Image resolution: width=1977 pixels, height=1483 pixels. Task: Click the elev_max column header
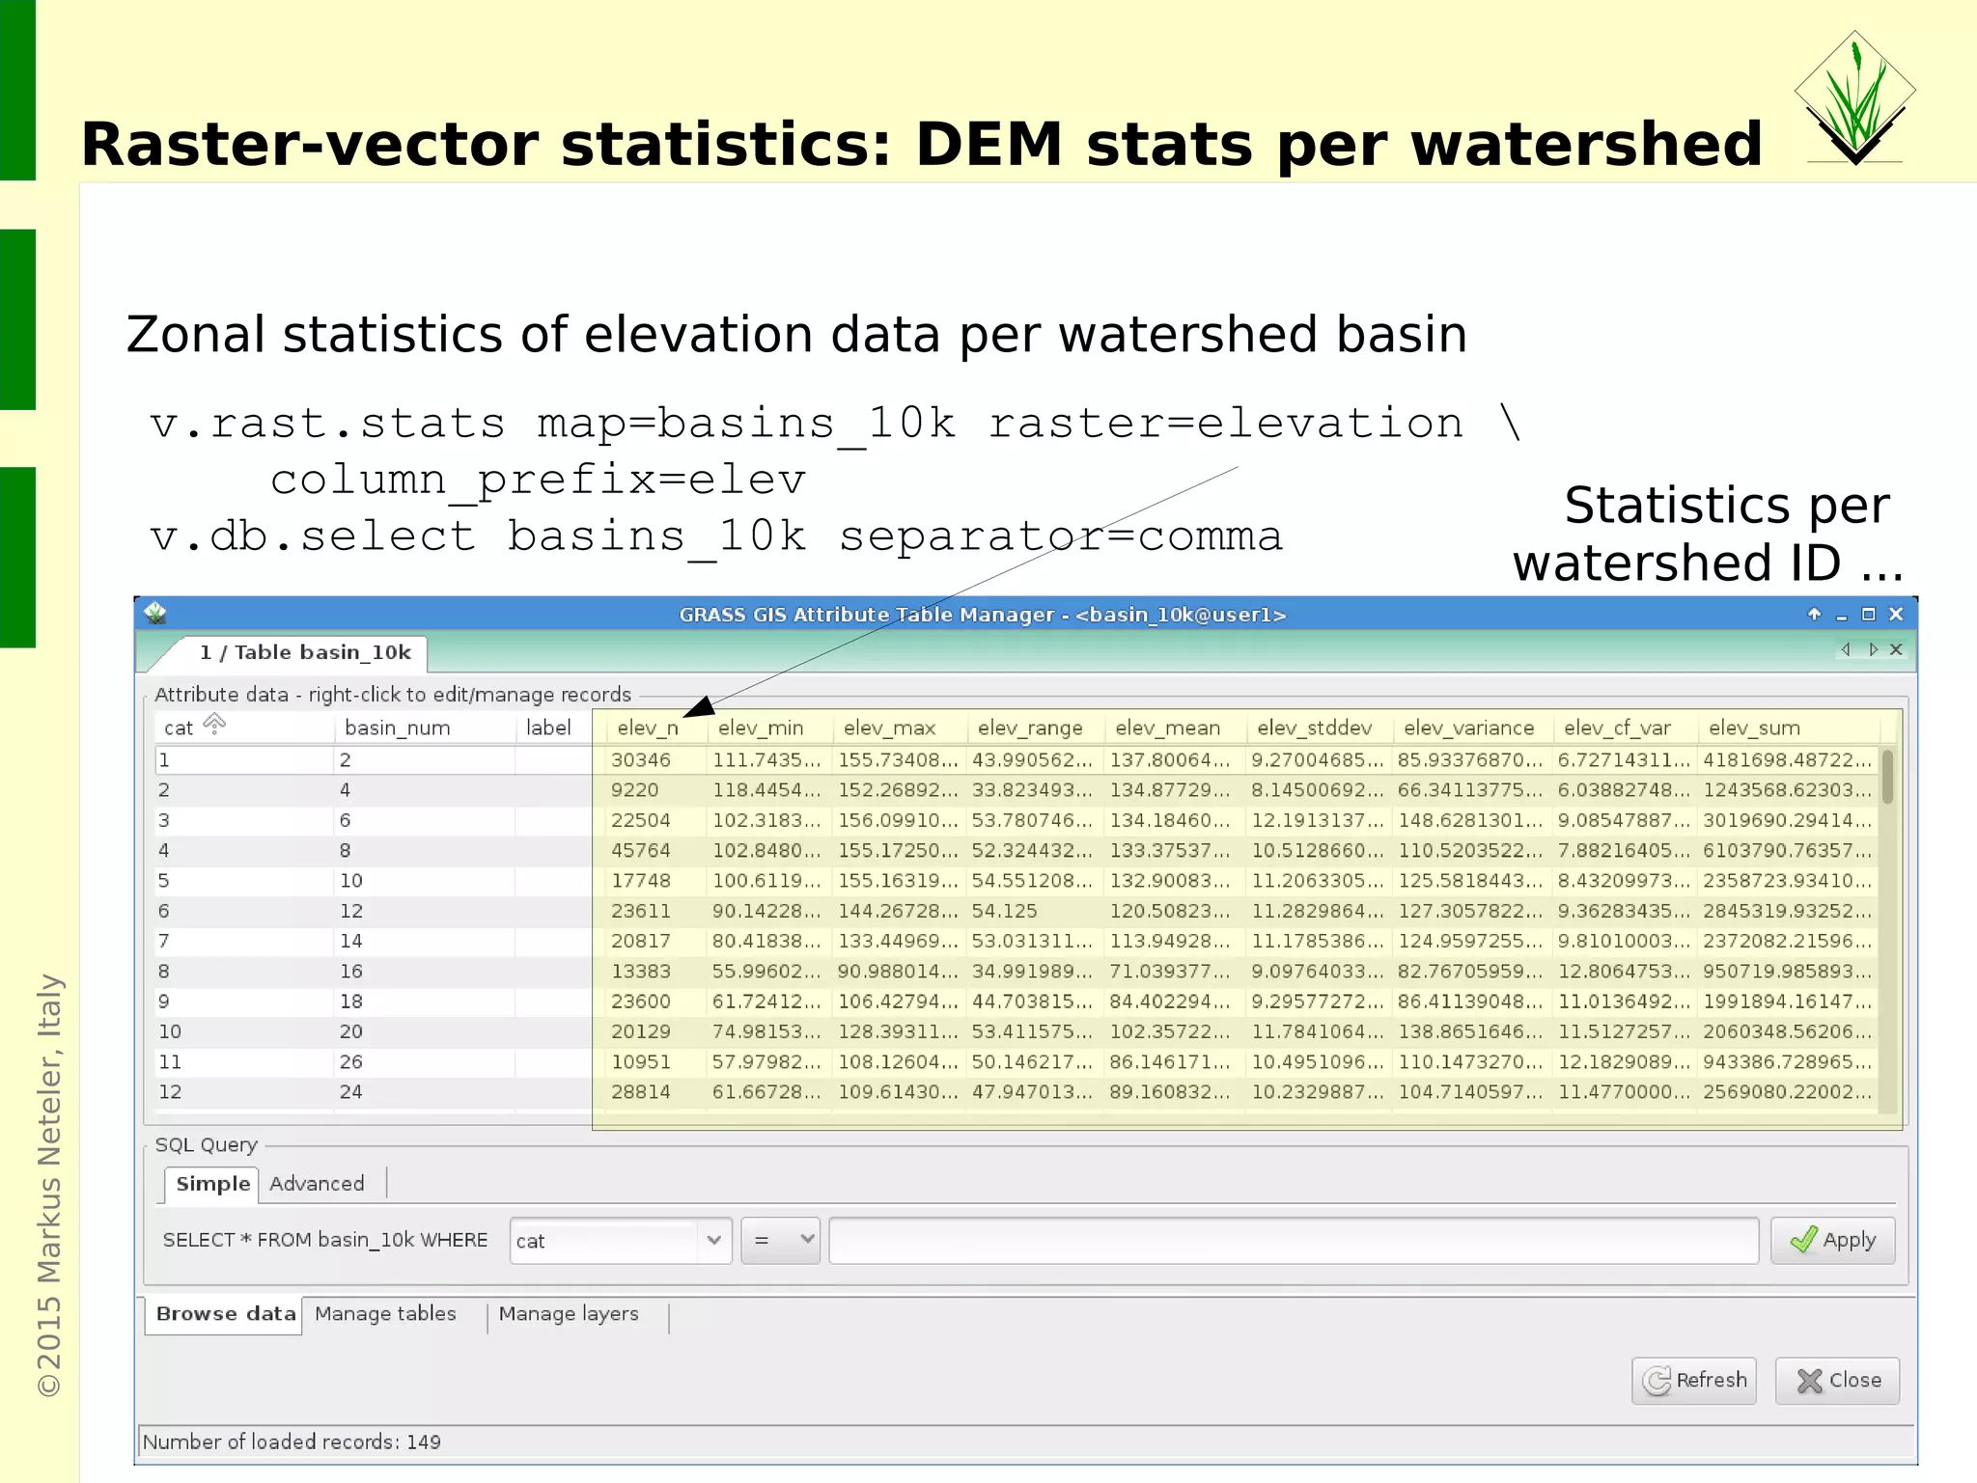899,728
